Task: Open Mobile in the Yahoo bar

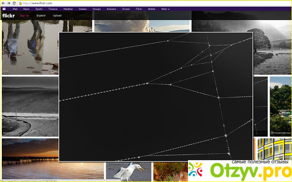Action: click(x=151, y=9)
